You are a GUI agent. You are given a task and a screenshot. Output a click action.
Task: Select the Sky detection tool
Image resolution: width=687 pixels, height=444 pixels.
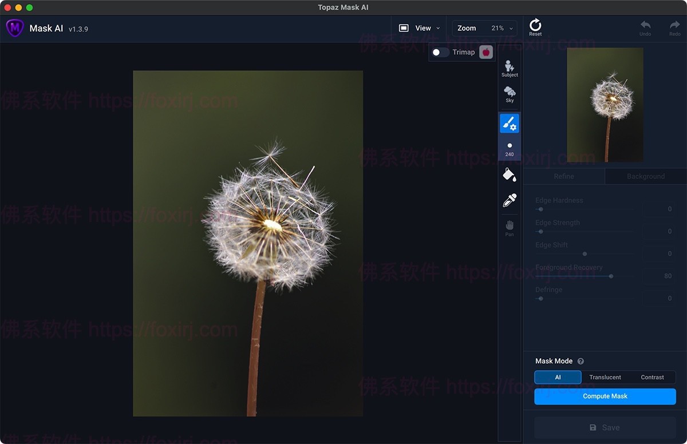click(510, 94)
